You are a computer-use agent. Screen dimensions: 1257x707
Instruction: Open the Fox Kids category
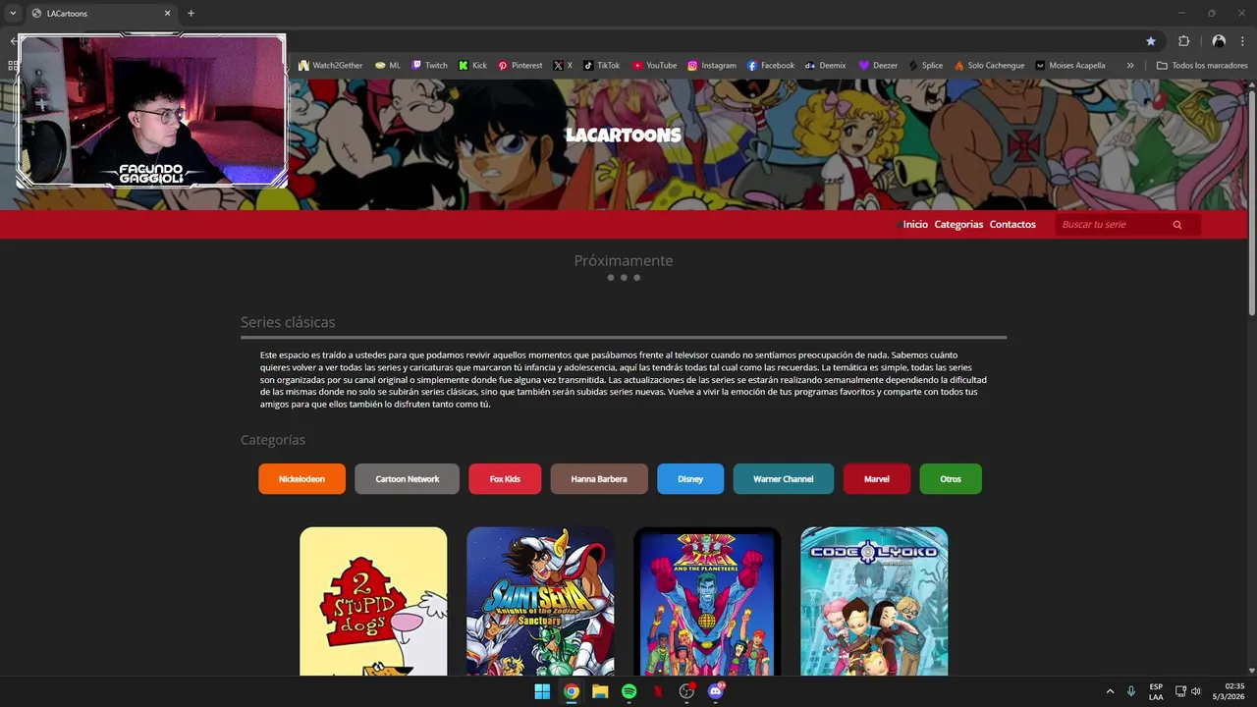pos(505,479)
